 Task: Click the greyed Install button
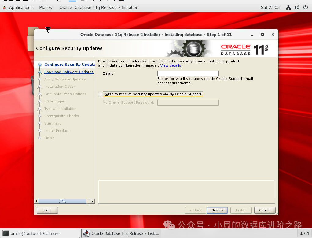coord(241,210)
